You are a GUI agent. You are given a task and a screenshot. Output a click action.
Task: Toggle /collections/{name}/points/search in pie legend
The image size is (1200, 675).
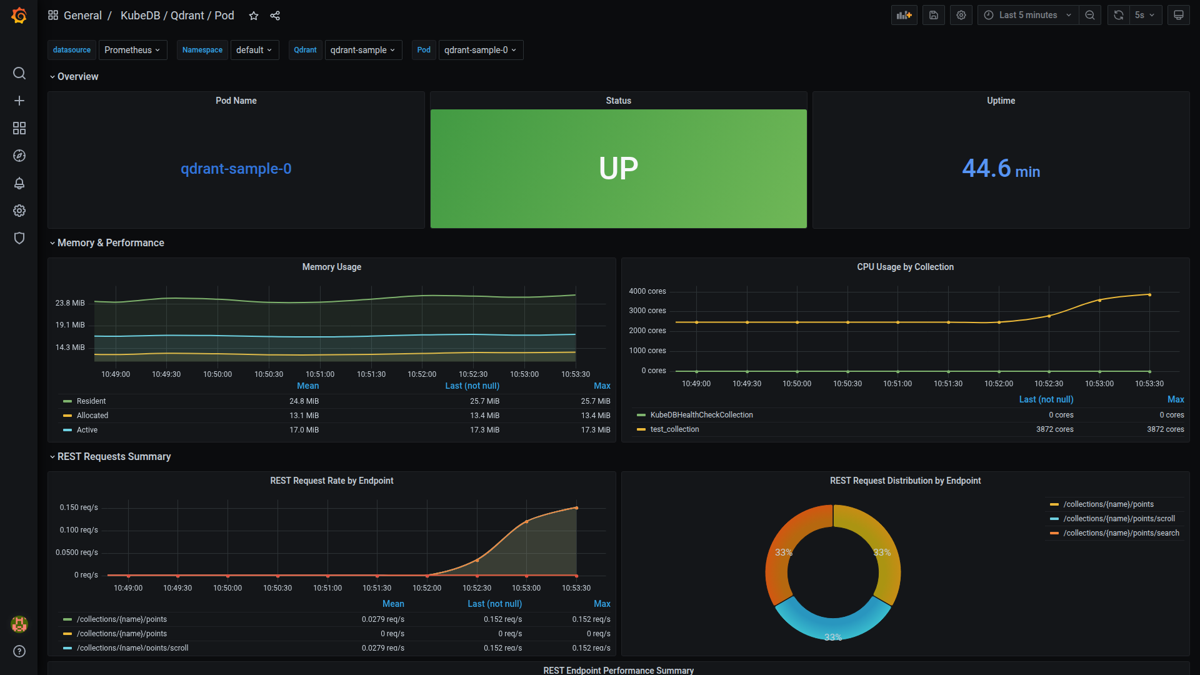pos(1122,533)
